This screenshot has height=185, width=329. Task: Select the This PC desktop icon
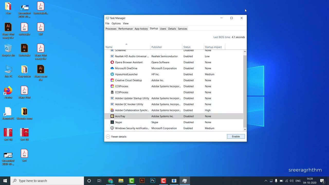click(8, 71)
